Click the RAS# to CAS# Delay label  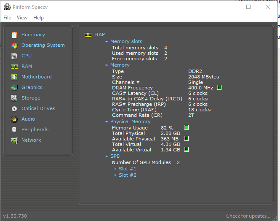click(x=147, y=99)
